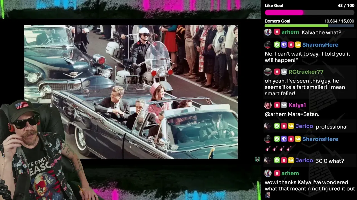The width and height of the screenshot is (357, 200).
Task: Click purple shield badge above "I told you" message
Action: pyautogui.click(x=284, y=45)
